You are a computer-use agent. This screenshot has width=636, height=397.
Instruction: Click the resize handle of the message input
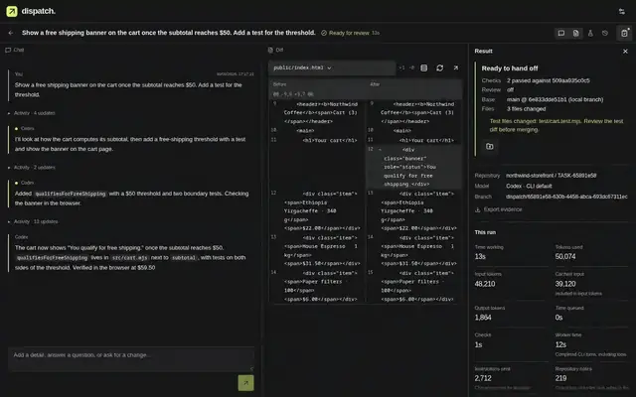[251, 368]
